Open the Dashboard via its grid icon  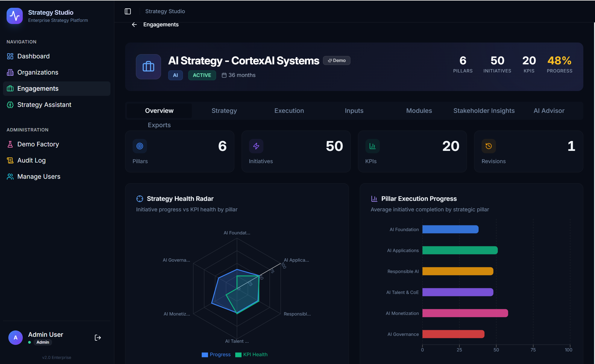10,56
